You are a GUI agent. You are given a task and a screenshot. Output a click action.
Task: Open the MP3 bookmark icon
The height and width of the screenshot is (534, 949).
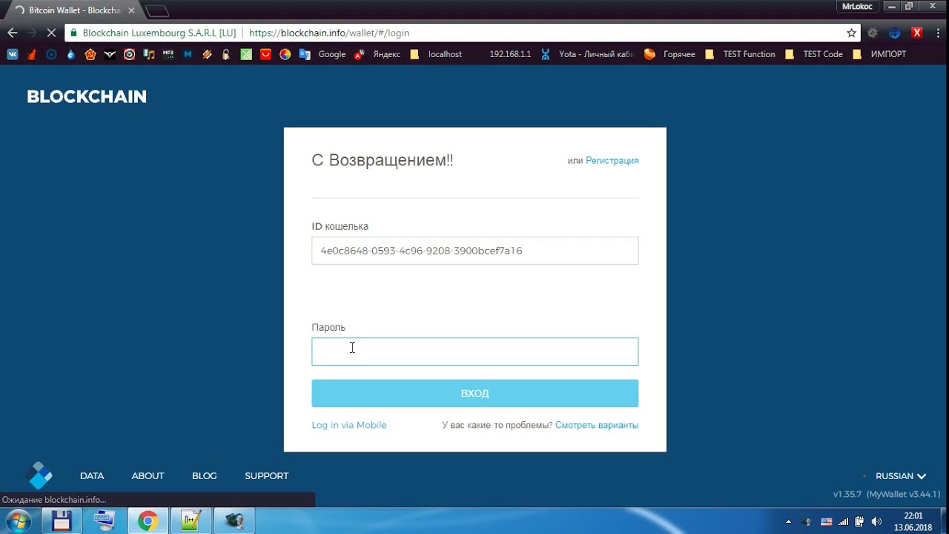point(168,54)
